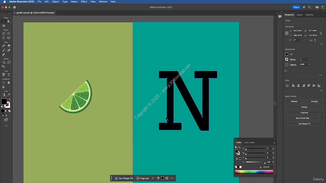Click the Retype quick action button
Image resolution: width=326 pixels, height=183 pixels.
click(304, 107)
